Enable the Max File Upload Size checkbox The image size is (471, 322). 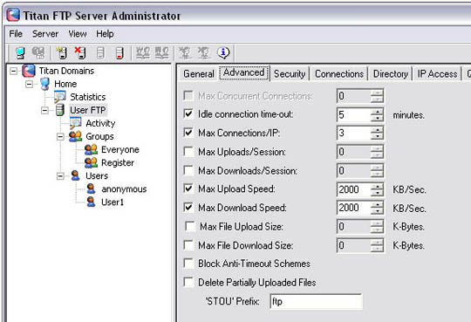click(190, 226)
